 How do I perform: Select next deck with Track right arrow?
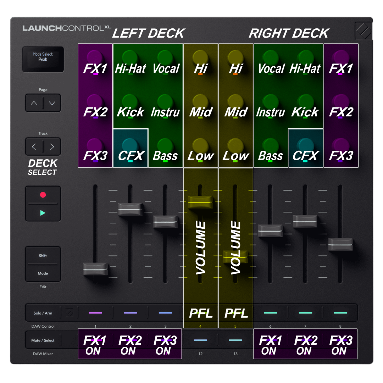click(x=52, y=146)
